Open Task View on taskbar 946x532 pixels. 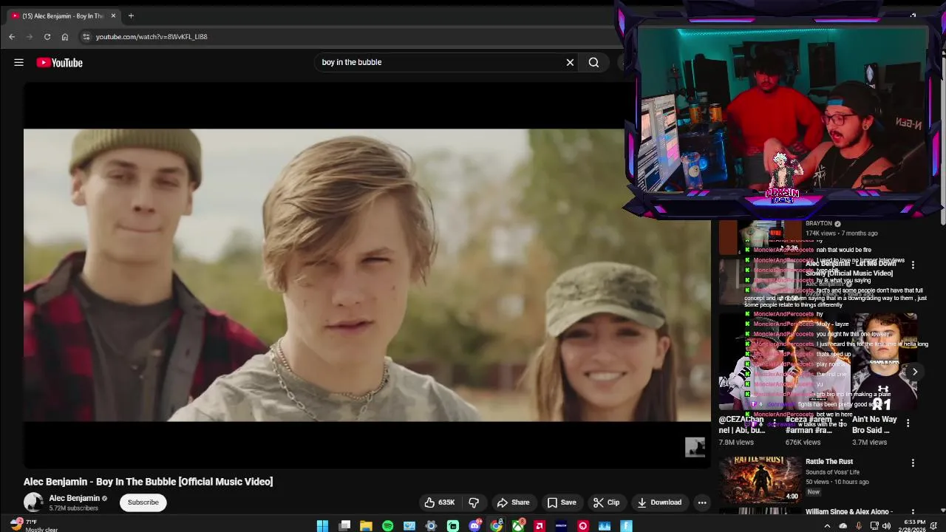click(344, 526)
